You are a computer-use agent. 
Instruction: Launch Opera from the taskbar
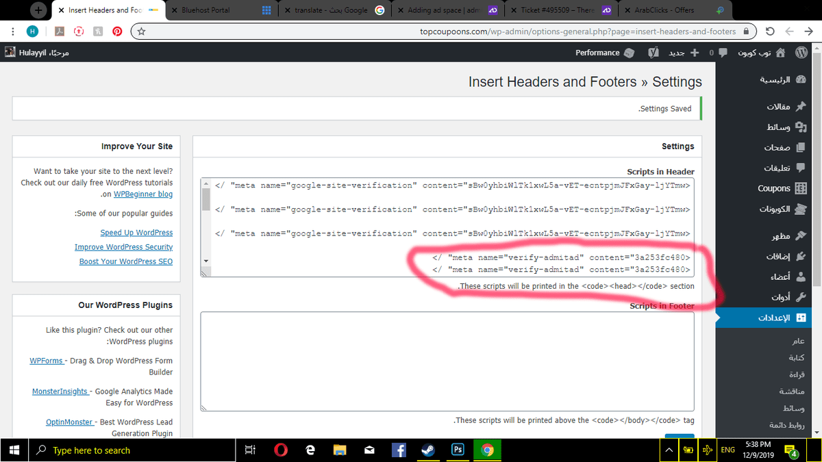[280, 450]
